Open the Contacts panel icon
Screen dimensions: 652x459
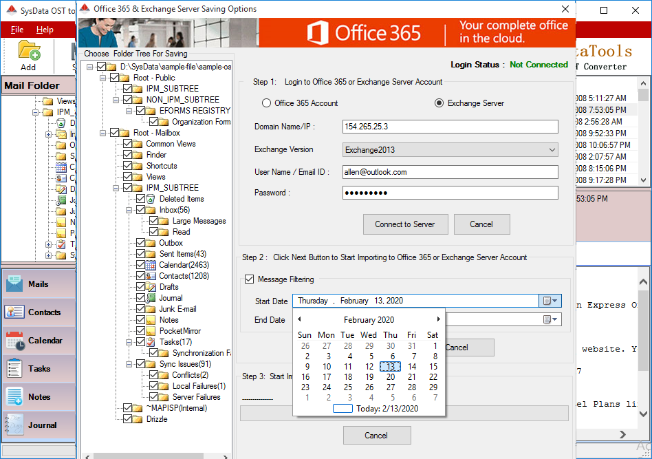tap(14, 312)
